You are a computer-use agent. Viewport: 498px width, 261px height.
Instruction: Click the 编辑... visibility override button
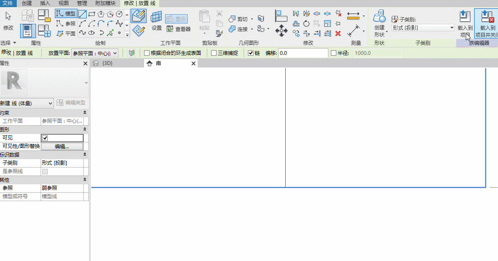62,146
